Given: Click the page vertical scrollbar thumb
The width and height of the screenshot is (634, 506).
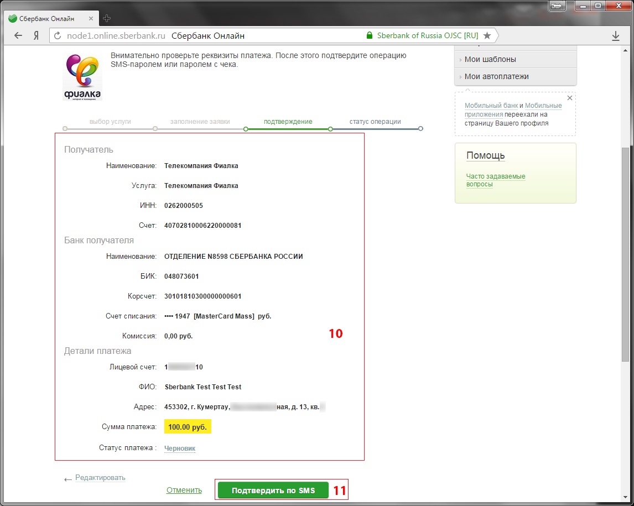Looking at the screenshot, I should [x=626, y=254].
